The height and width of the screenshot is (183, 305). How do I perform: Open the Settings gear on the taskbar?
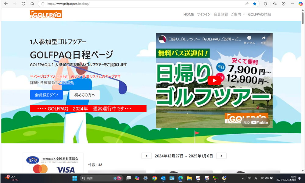pyautogui.click(x=145, y=178)
